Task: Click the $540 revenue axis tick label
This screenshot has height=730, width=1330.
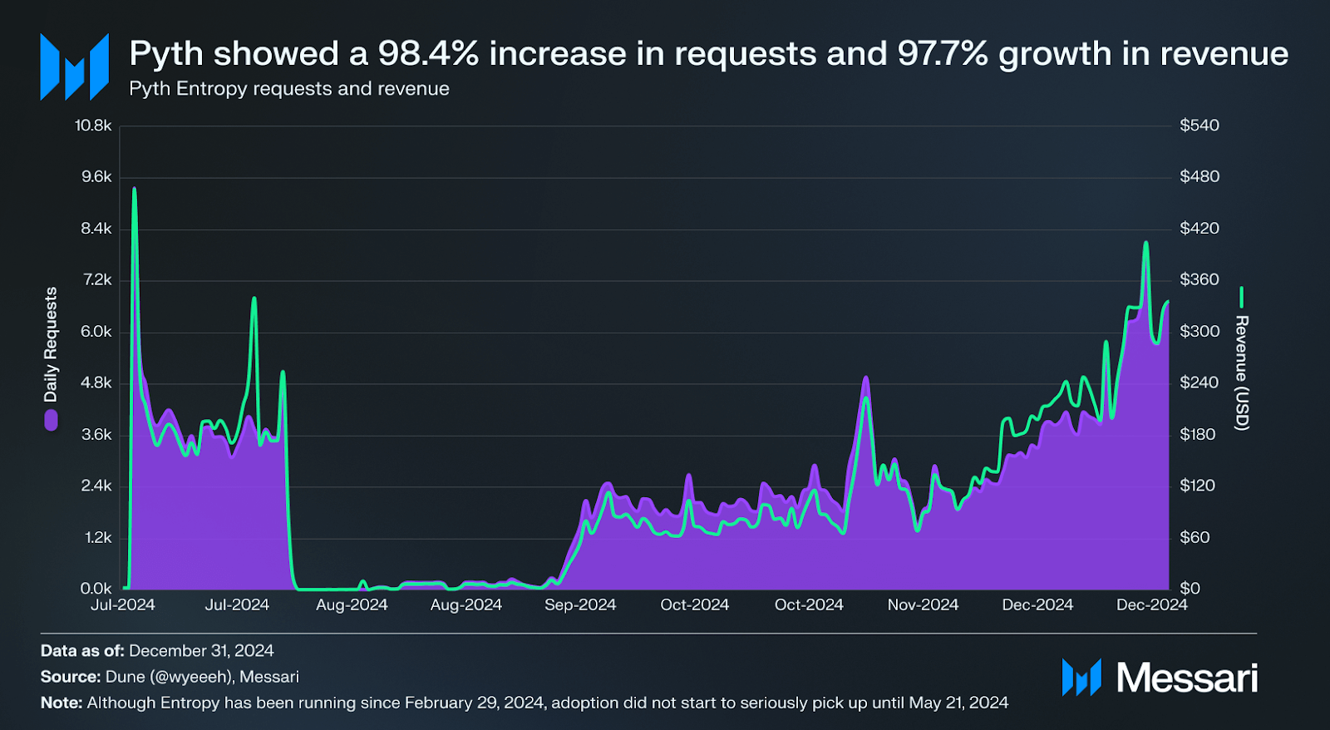Action: click(1199, 126)
